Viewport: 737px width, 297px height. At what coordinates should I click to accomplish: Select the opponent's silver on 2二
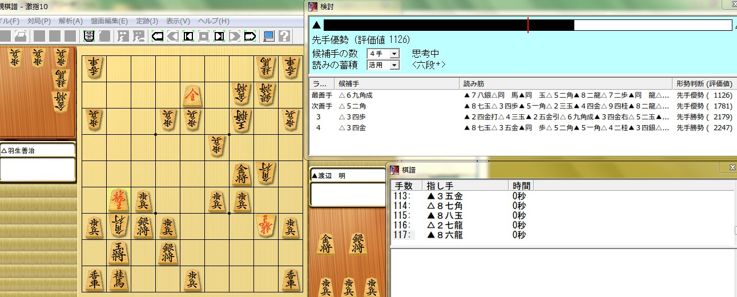(266, 95)
